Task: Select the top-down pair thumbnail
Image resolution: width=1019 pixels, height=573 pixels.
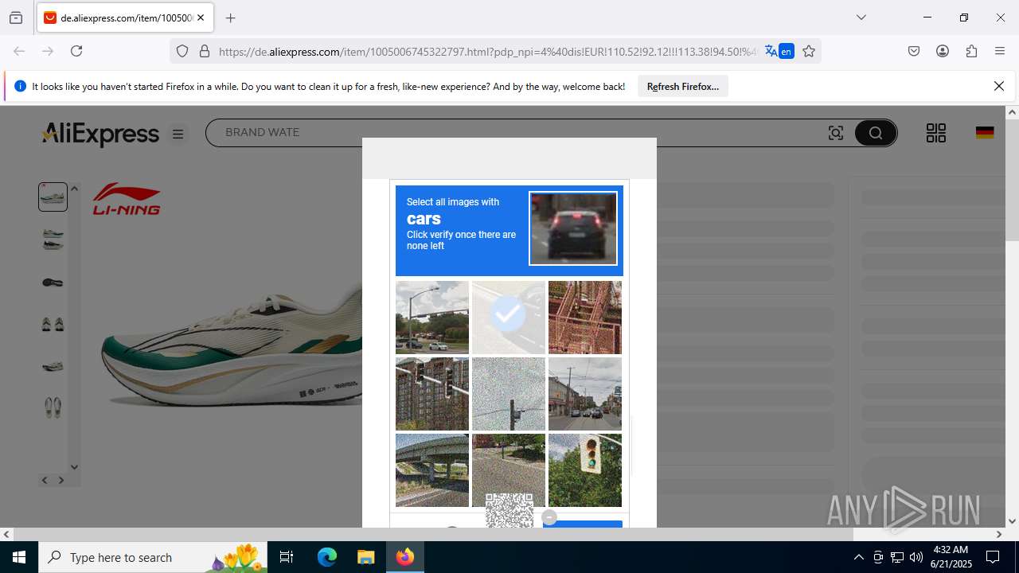Action: [x=53, y=407]
